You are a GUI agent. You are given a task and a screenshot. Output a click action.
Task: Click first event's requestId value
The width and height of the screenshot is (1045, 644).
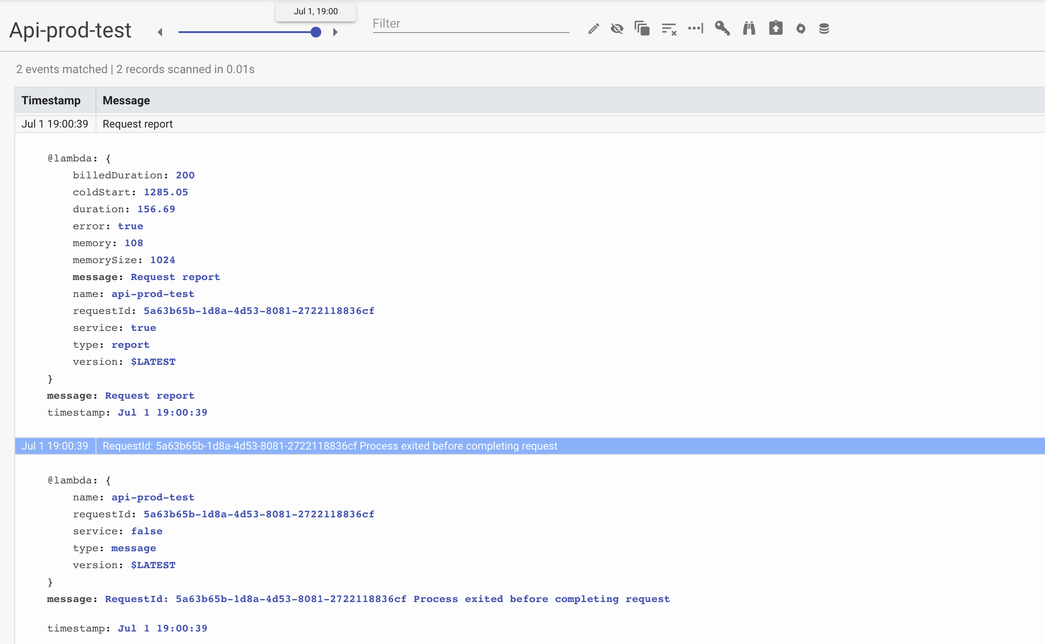pyautogui.click(x=259, y=311)
